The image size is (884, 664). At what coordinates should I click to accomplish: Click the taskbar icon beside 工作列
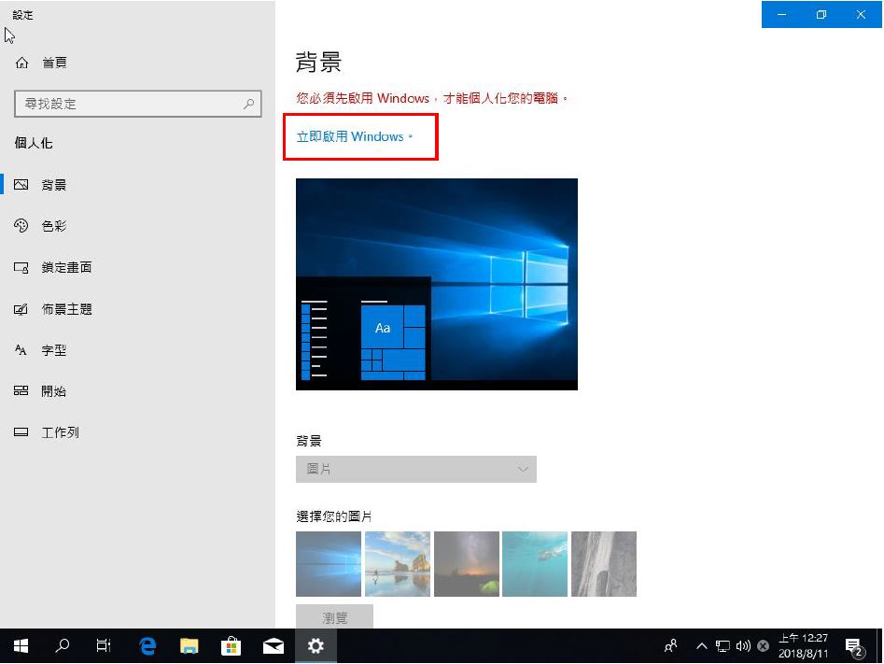21,432
